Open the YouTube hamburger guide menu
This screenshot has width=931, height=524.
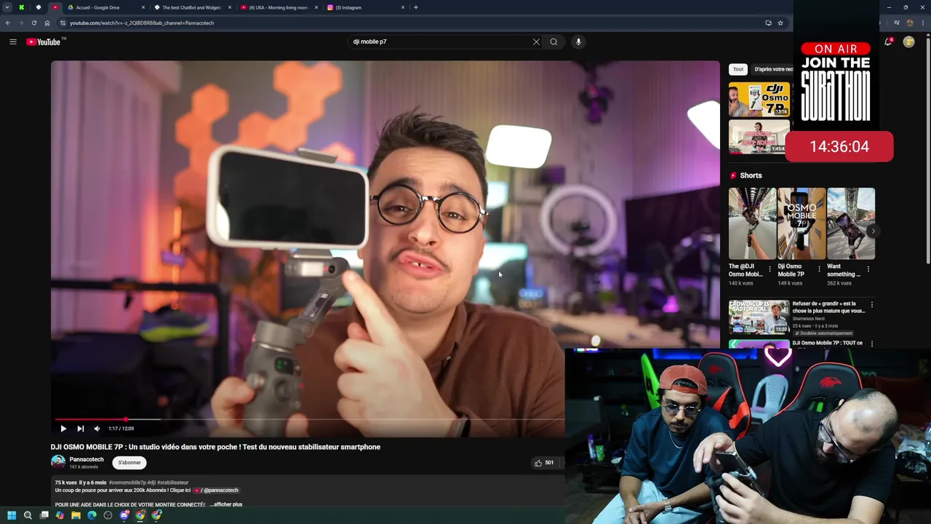coord(12,41)
